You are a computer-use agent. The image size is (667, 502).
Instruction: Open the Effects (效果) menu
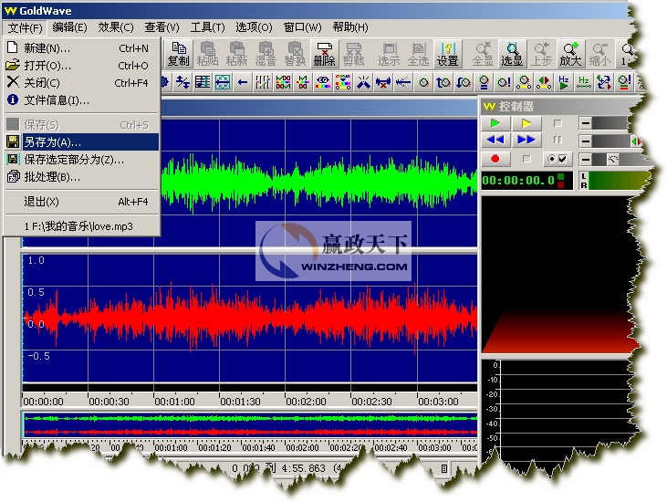click(x=115, y=27)
